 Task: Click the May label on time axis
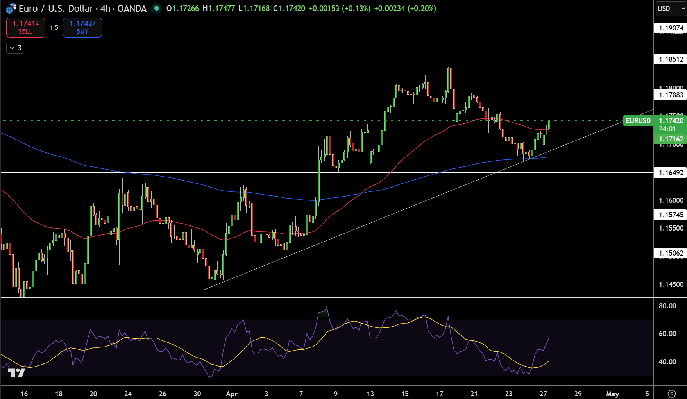[612, 394]
